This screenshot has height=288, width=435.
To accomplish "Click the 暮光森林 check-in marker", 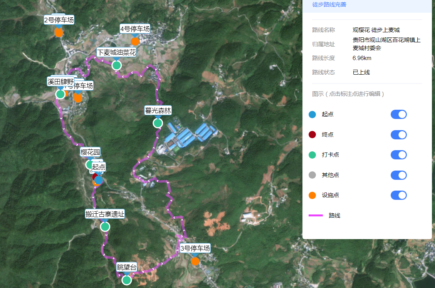I will pyautogui.click(x=158, y=123).
